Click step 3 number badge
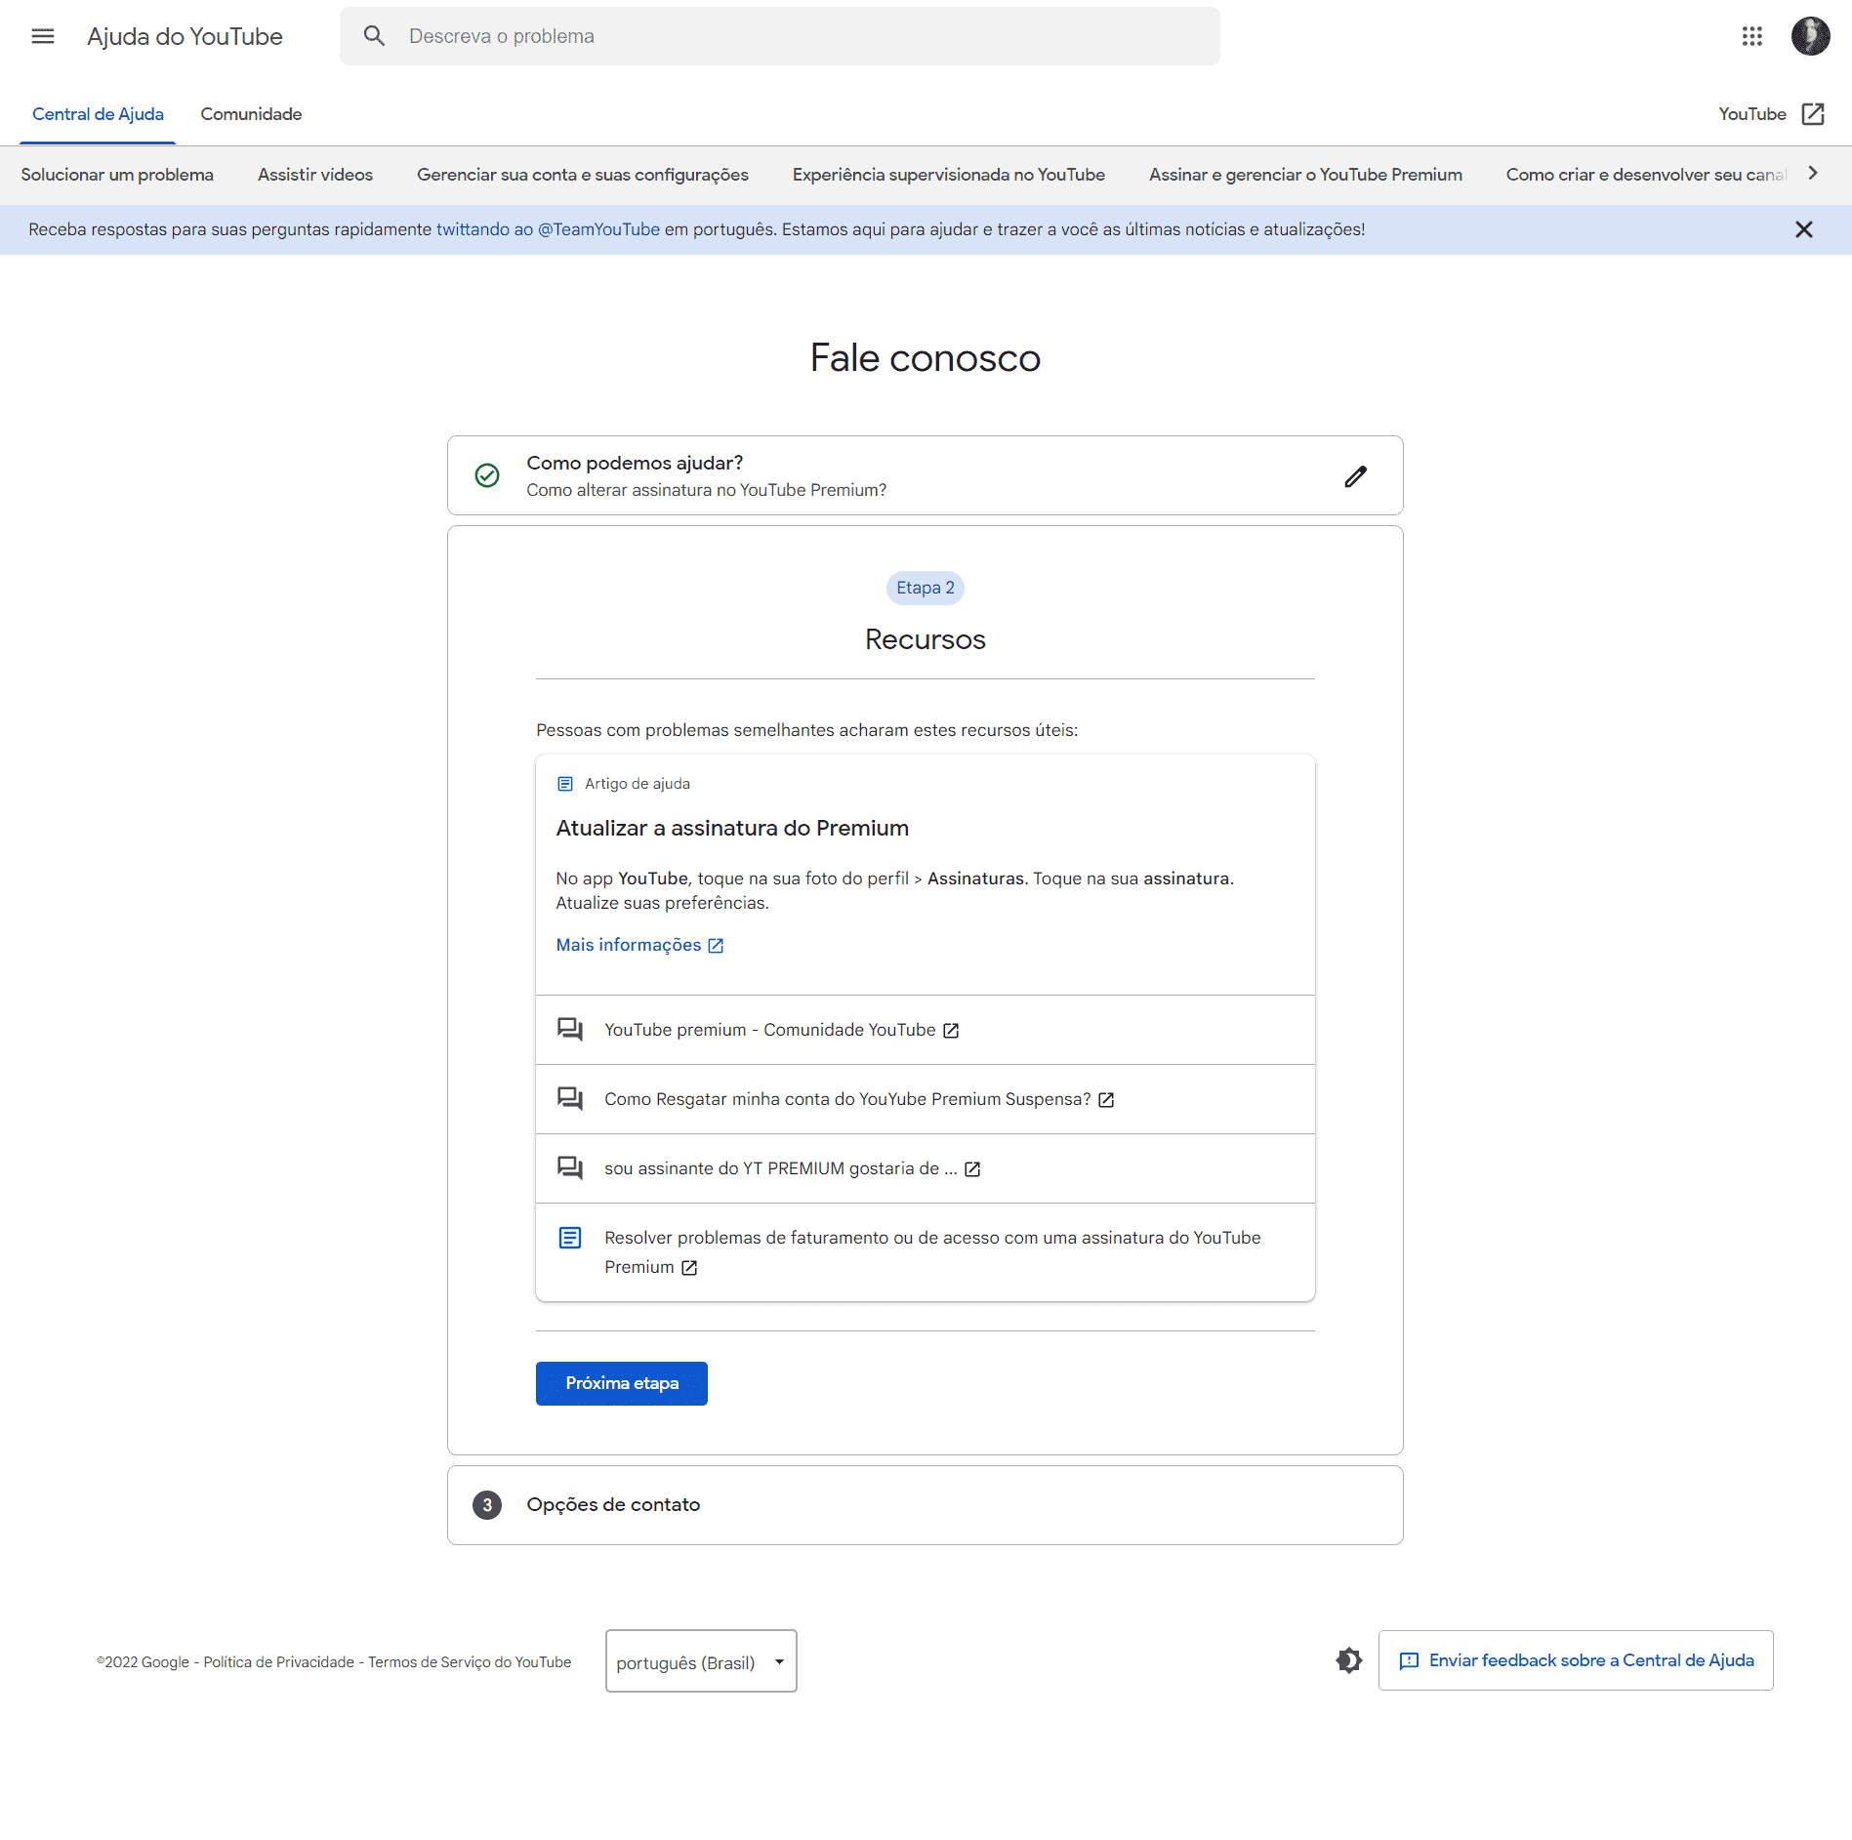Screen dimensions: 1852x1840 487,1505
